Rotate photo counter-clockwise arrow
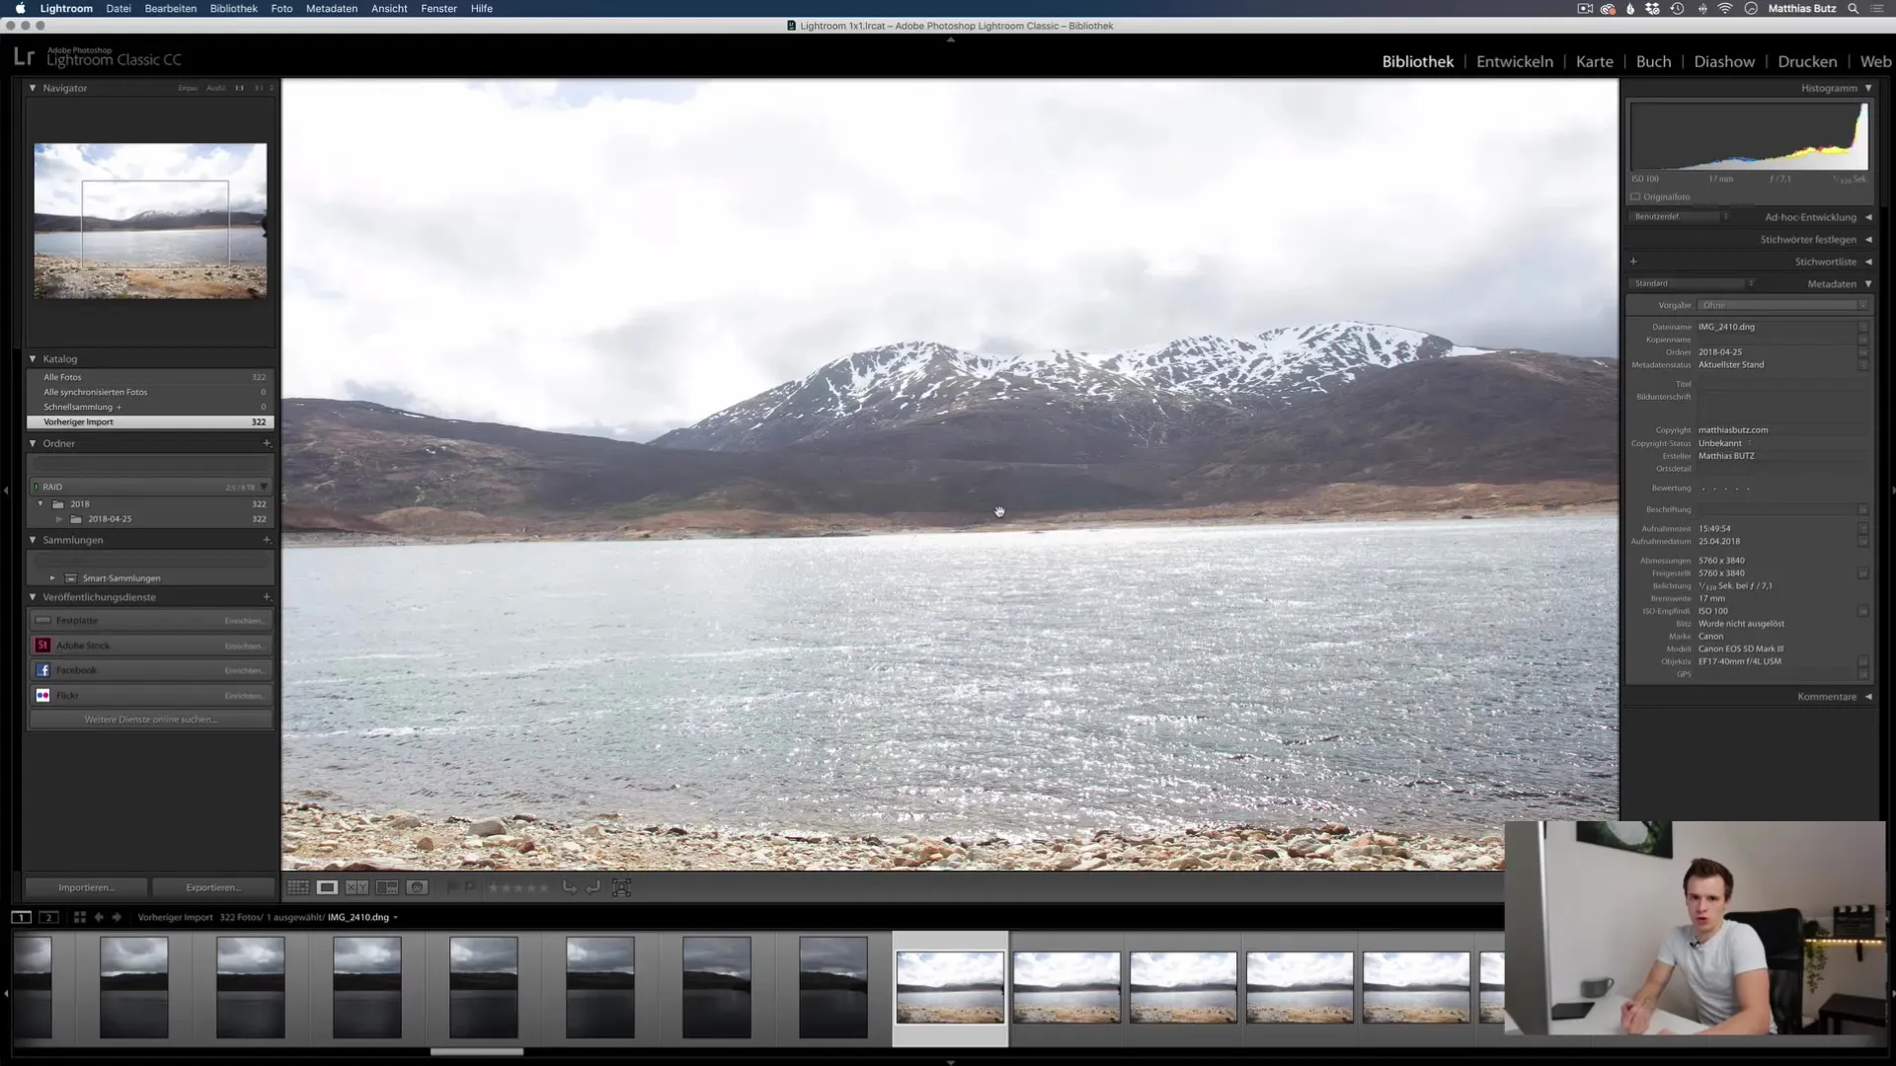This screenshot has width=1896, height=1066. tap(569, 887)
